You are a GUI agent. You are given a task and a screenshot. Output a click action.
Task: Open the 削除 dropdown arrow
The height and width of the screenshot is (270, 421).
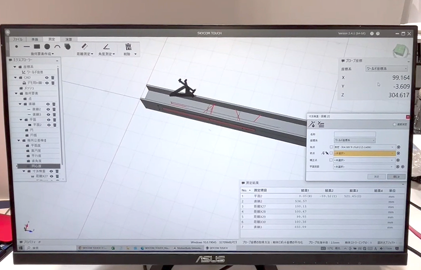pos(135,54)
